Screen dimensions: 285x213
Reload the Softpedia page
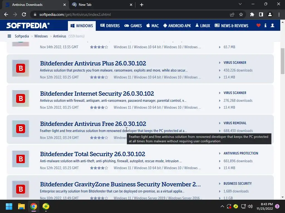(24, 14)
